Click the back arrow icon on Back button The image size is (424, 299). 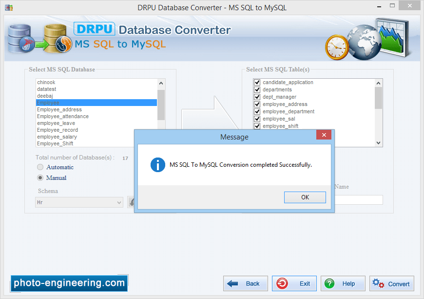coord(232,283)
